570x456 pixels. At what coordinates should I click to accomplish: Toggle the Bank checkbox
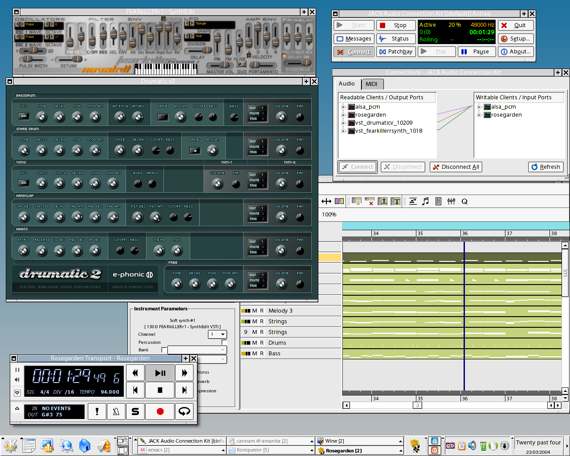(164, 350)
